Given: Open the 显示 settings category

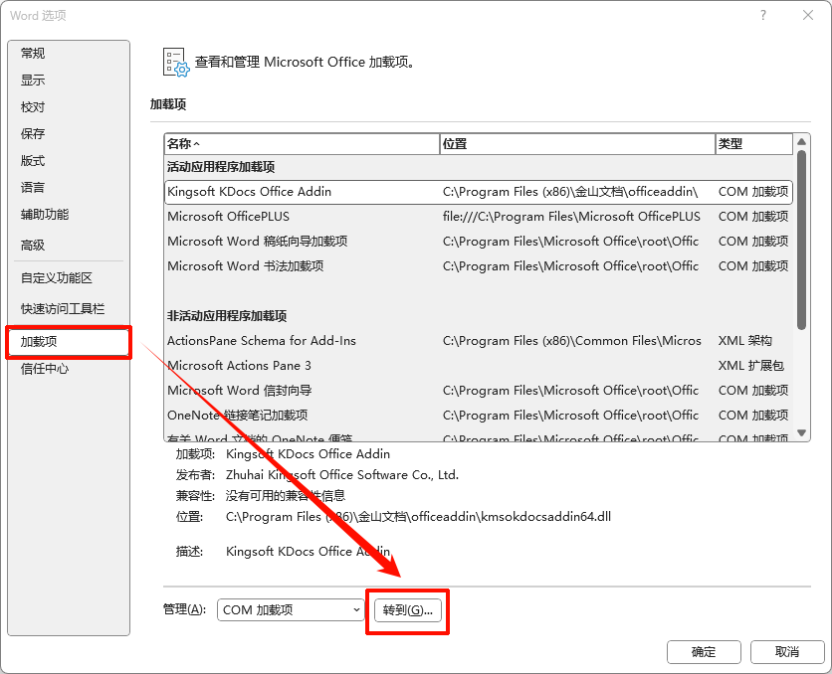Looking at the screenshot, I should click(33, 81).
